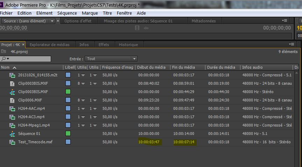302x167 pixels.
Task: Click the Séquence 01 sequence icon
Action: [12, 134]
